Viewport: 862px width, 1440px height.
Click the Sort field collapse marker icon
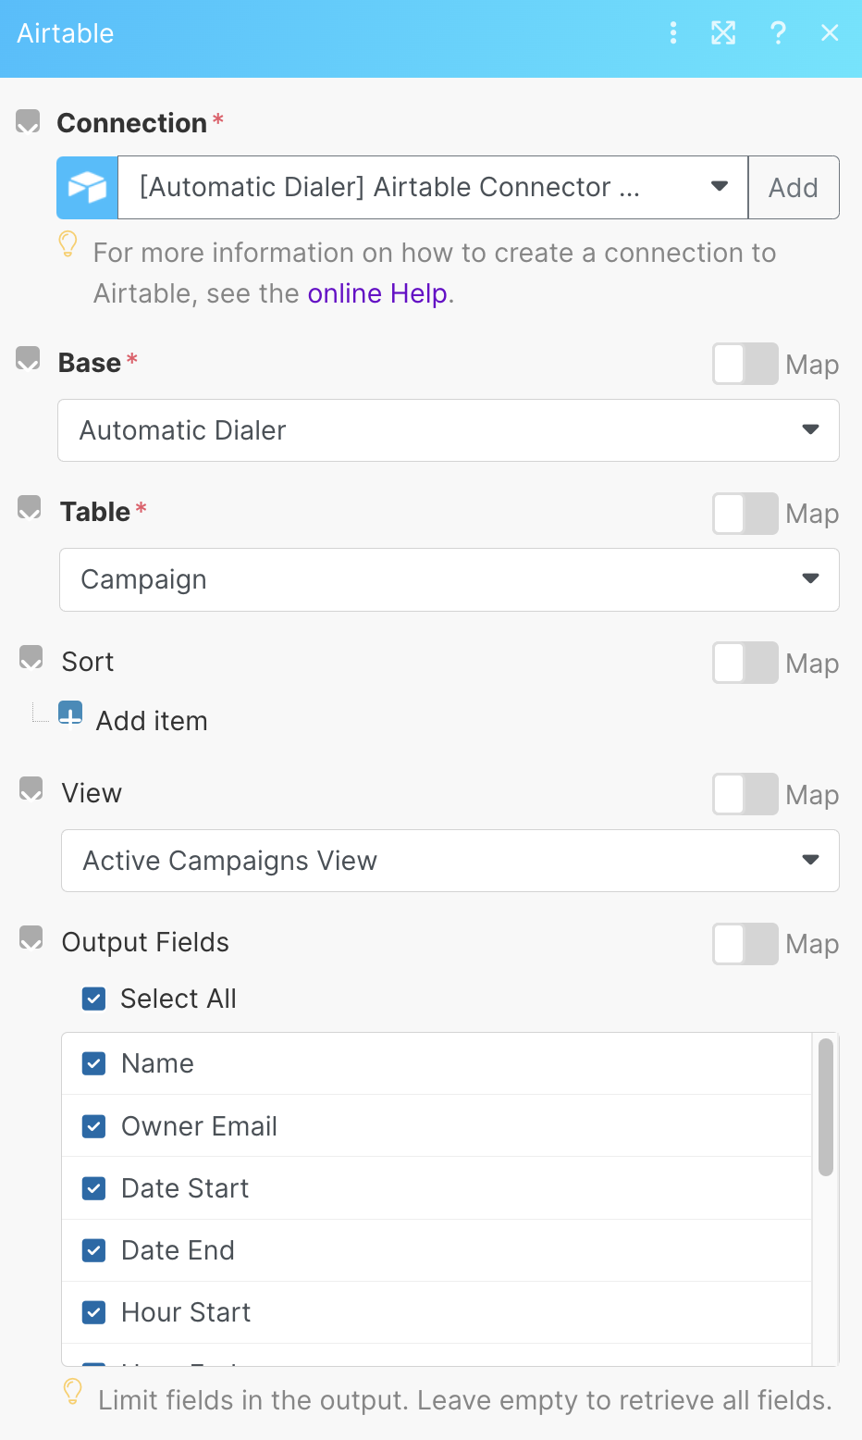(x=31, y=659)
